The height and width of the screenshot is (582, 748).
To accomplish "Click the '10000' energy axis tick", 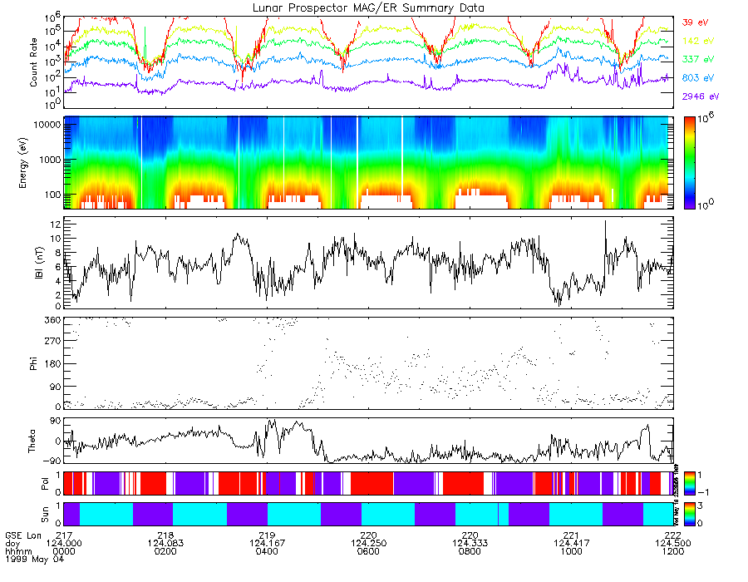I will coord(47,125).
